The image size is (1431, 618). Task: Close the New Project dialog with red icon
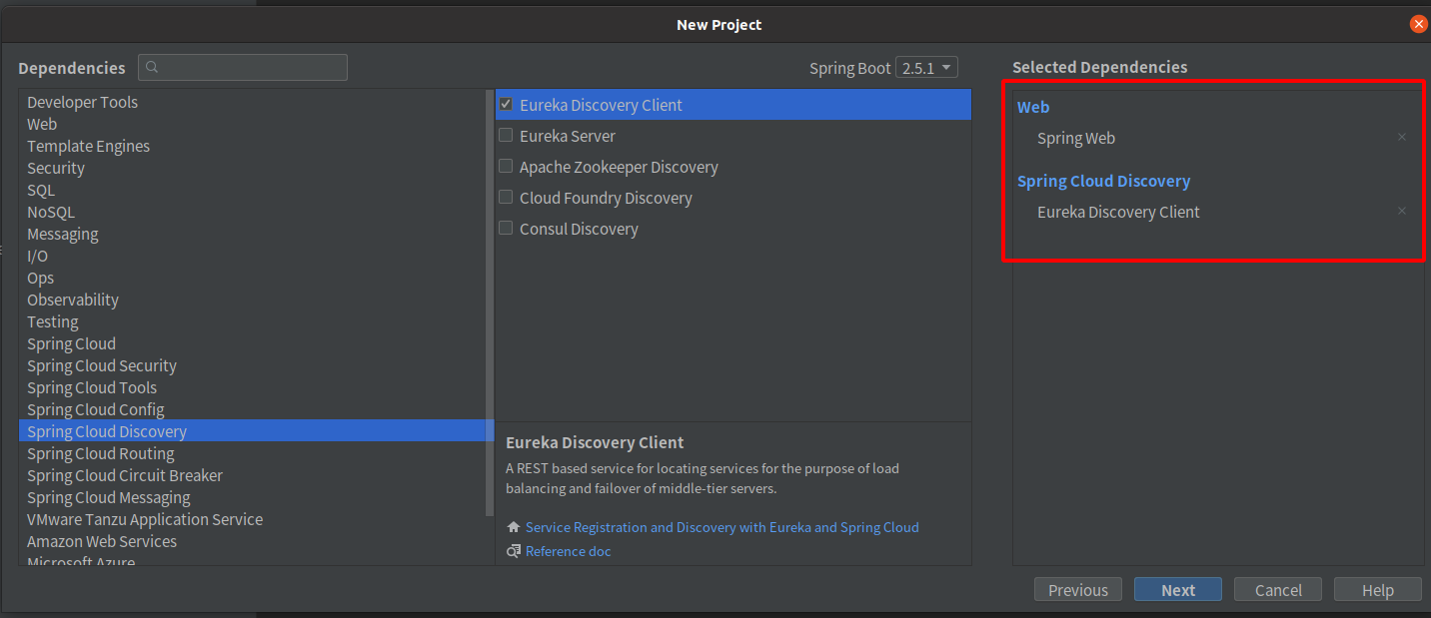[x=1418, y=25]
